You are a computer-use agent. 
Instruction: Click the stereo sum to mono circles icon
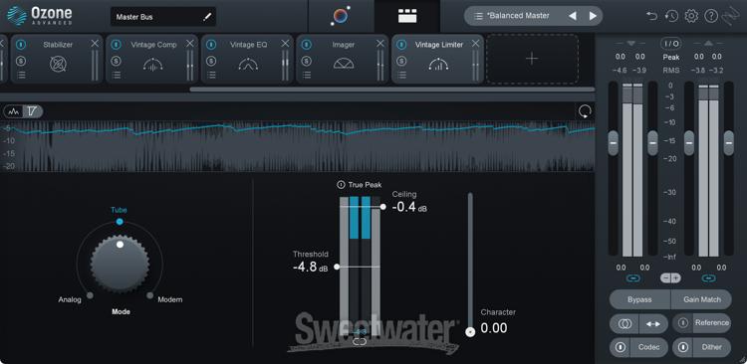[624, 323]
